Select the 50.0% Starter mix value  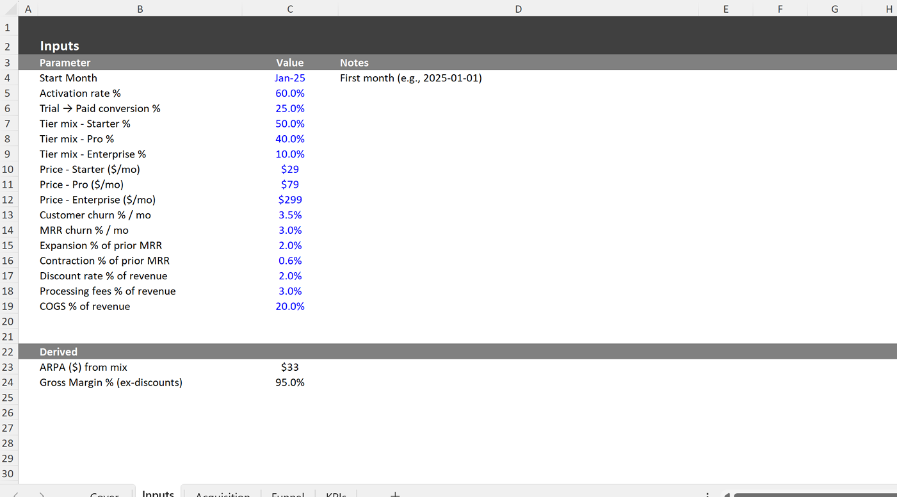[290, 124]
